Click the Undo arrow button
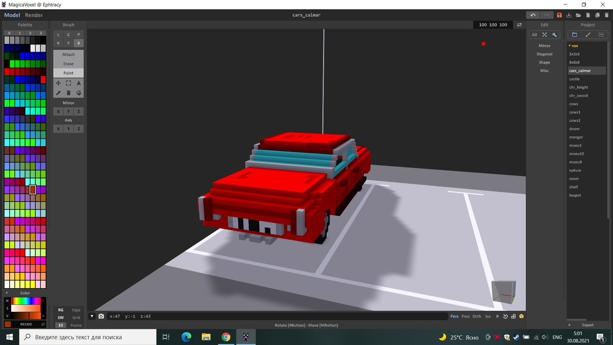 [x=533, y=15]
